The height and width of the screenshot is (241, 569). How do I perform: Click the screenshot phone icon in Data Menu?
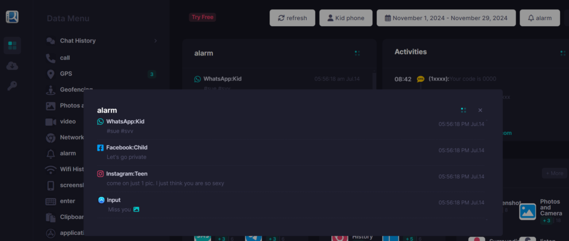click(x=51, y=185)
